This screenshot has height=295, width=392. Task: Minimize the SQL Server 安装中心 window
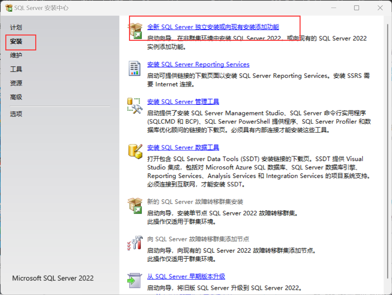pos(333,8)
